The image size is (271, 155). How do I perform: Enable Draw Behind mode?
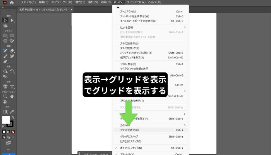tap(9, 137)
